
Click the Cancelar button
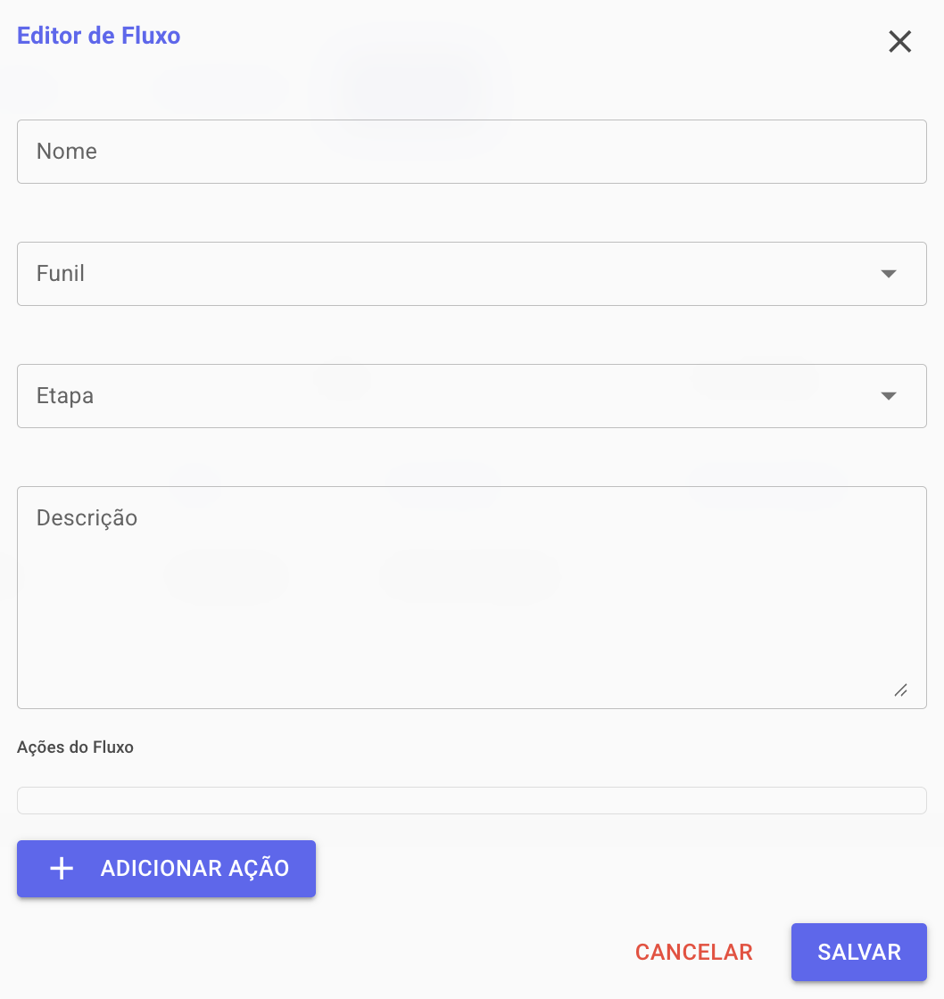pyautogui.click(x=693, y=952)
